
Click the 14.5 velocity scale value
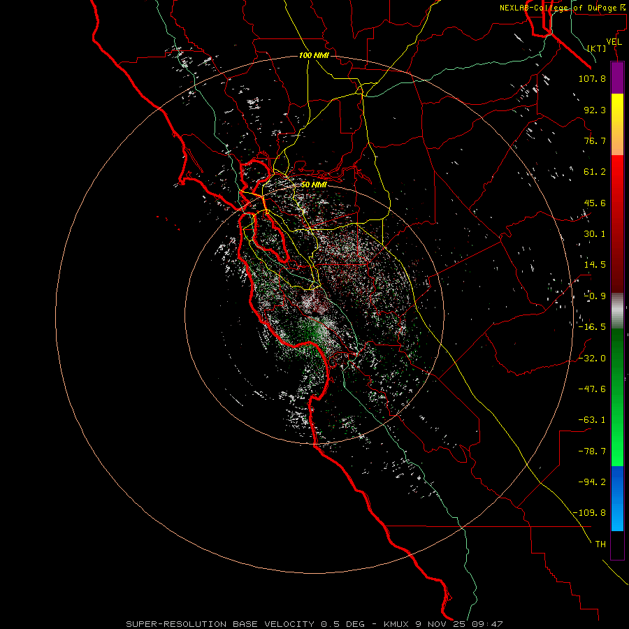595,265
